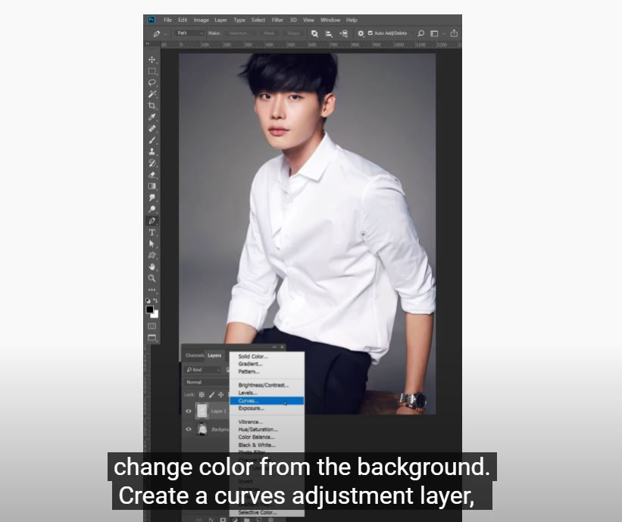Toggle lock image pixels

coord(211,395)
